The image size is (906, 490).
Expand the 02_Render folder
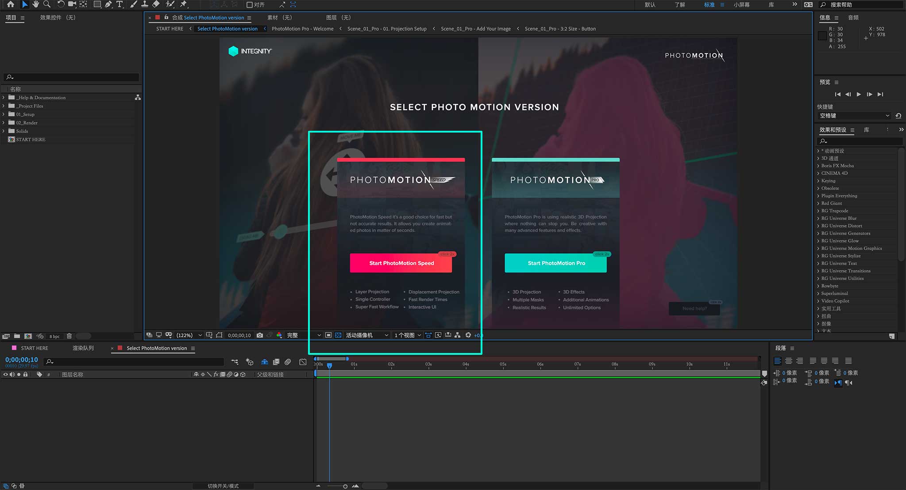pos(4,123)
